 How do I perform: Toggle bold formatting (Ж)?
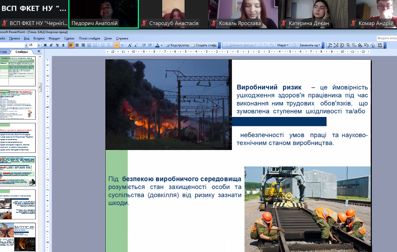[x=45, y=45]
